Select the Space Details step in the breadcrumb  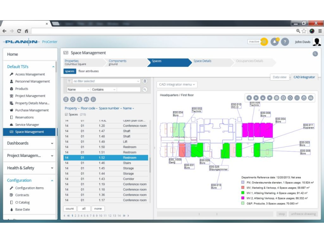[x=203, y=61]
